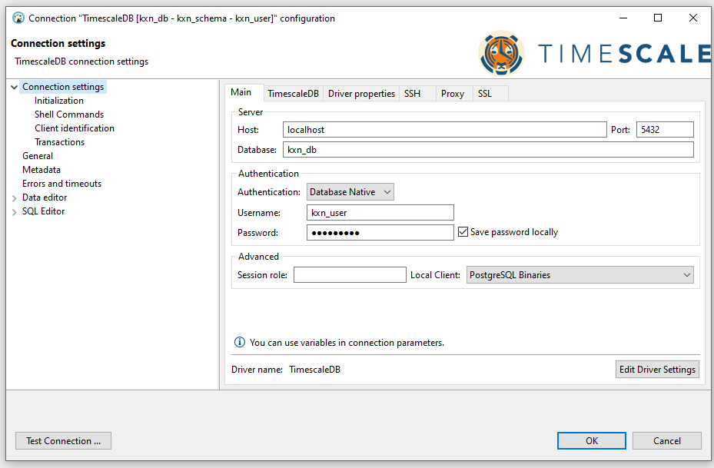Expand the SQL Editor tree node
Viewport: 714px width, 468px height.
click(x=14, y=211)
